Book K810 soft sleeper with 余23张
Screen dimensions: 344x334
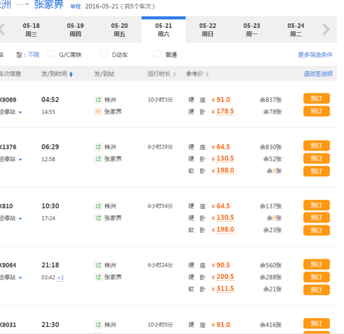pos(316,230)
